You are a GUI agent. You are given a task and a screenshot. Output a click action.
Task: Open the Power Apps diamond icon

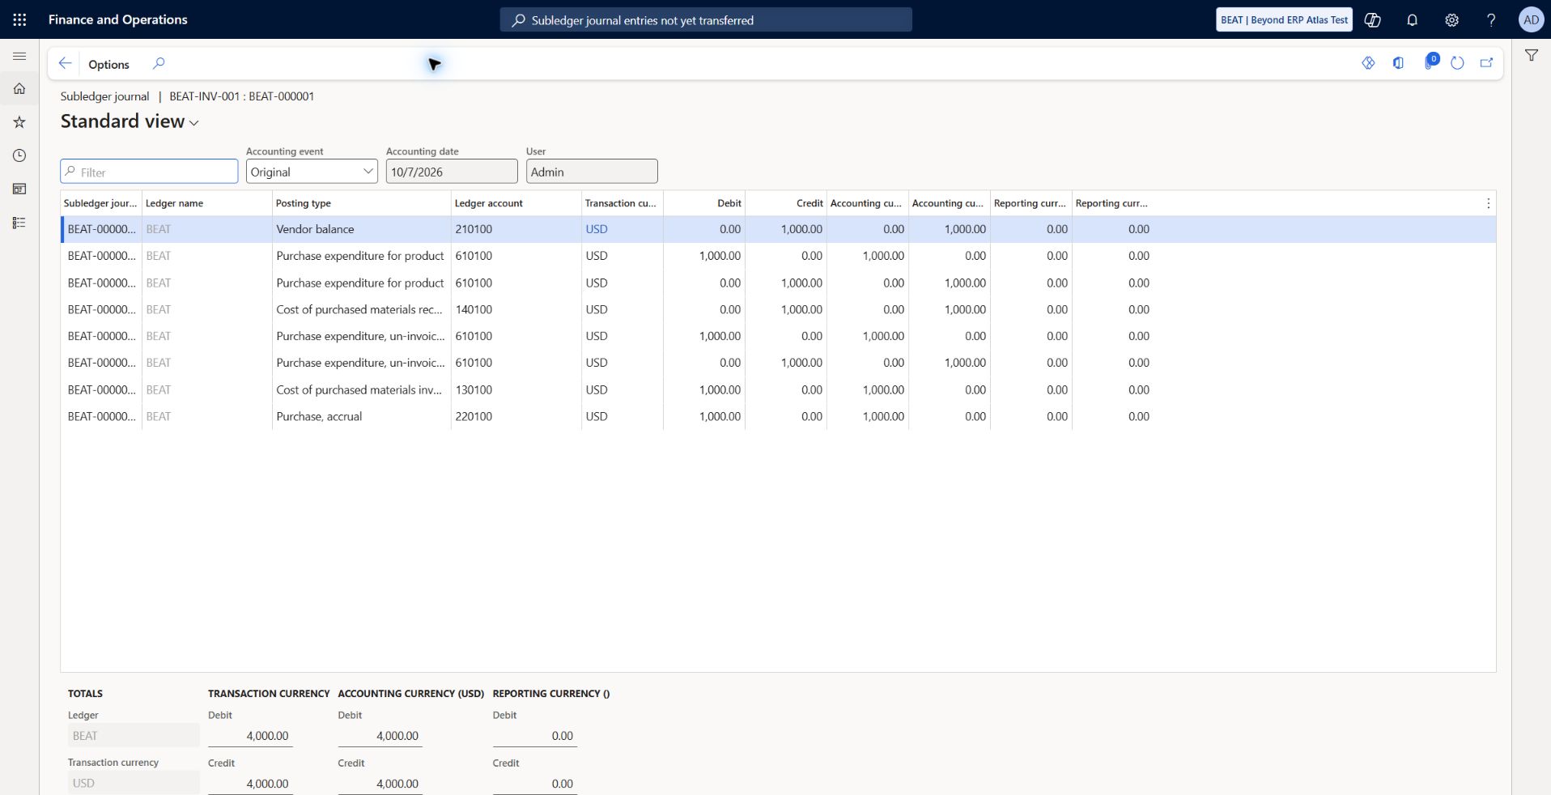click(x=1368, y=63)
